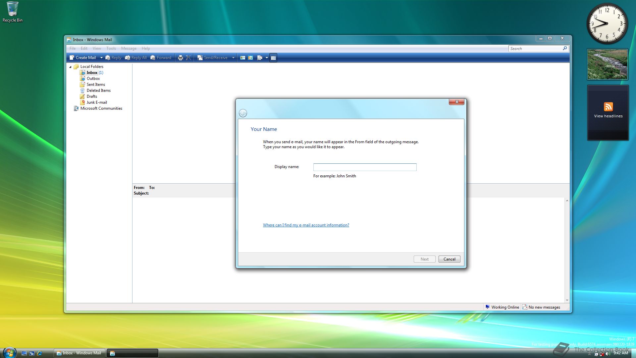The height and width of the screenshot is (358, 636).
Task: Open the Edit menu
Action: click(x=84, y=48)
